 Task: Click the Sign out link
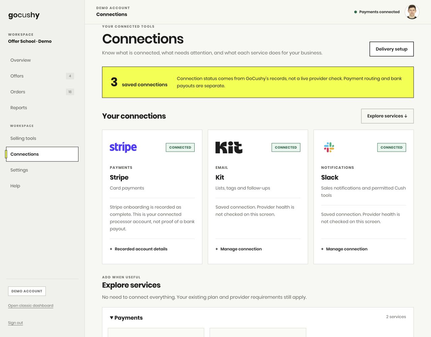click(15, 323)
